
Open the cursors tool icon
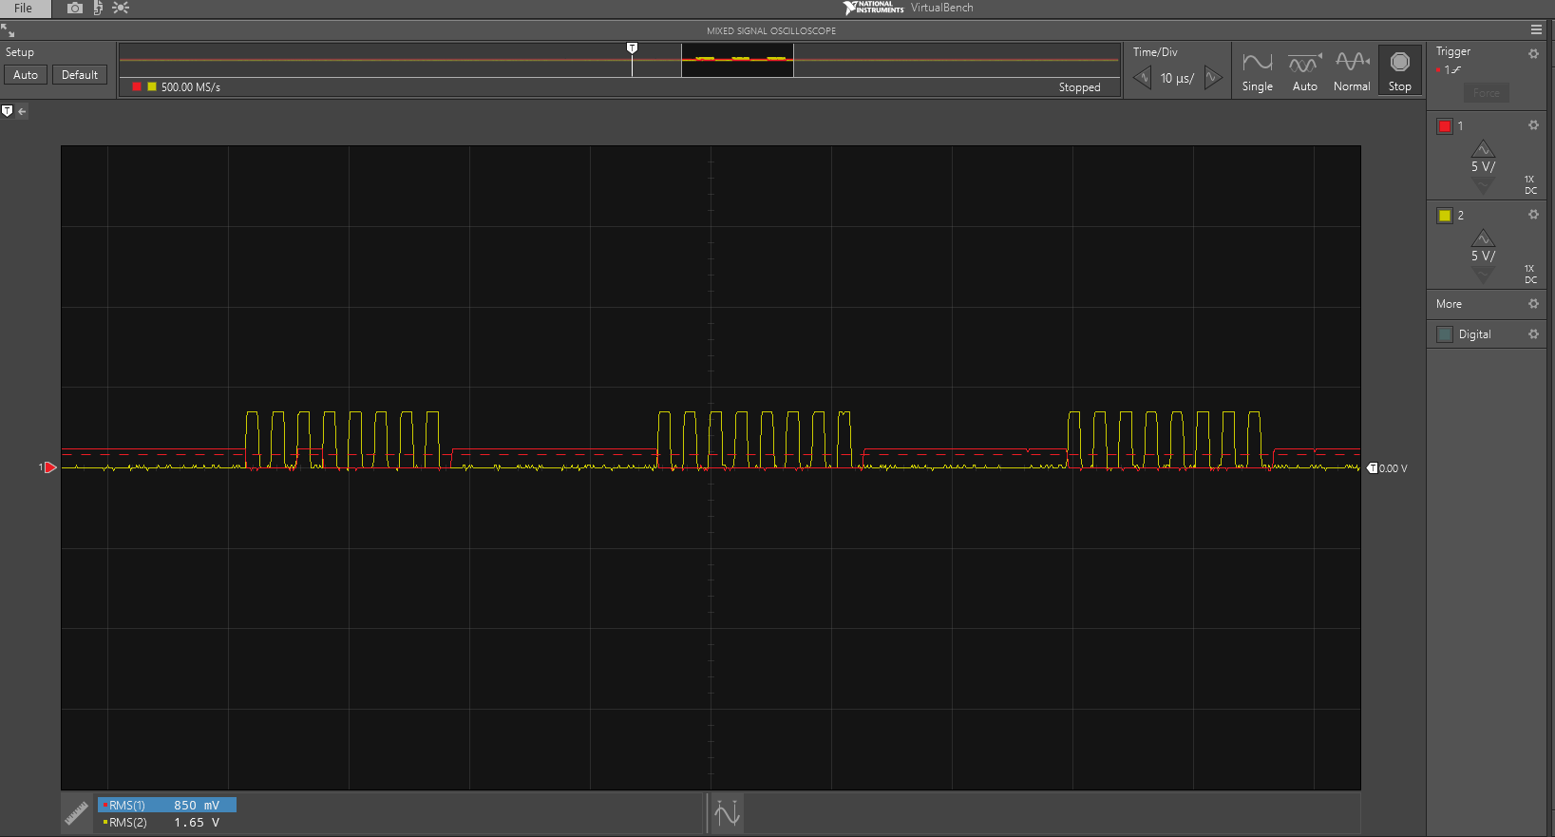tap(727, 814)
